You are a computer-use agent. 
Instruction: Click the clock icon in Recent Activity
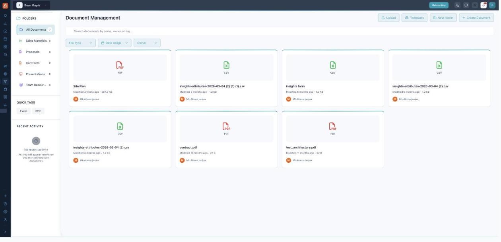click(x=36, y=141)
